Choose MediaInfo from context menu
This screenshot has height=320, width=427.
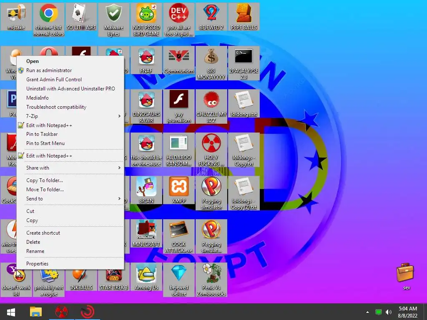70,97
